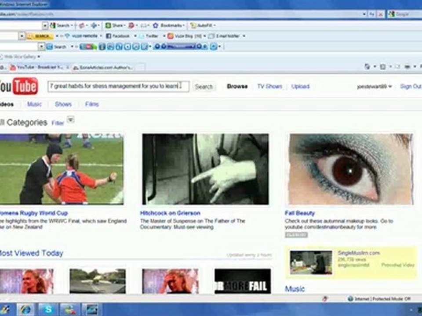The width and height of the screenshot is (422, 316).
Task: Click the E-mail Notifier toolbar button
Action: [x=225, y=36]
